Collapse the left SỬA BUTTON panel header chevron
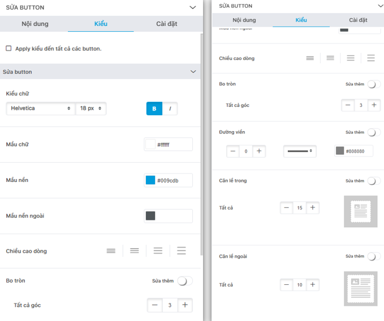 click(193, 7)
